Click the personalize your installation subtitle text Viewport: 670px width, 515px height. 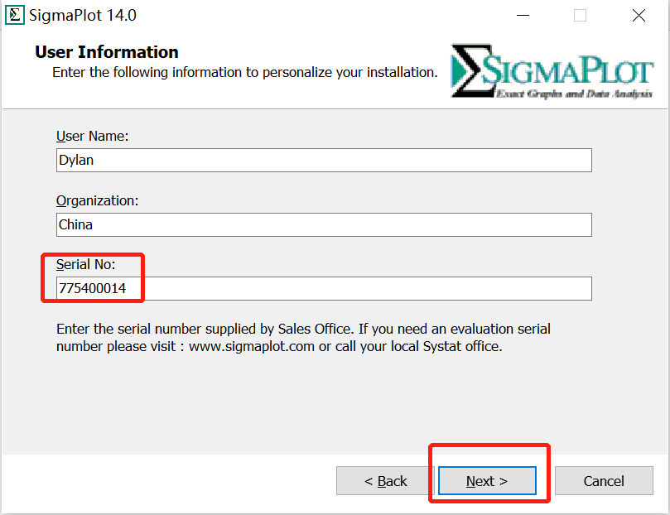pyautogui.click(x=245, y=72)
